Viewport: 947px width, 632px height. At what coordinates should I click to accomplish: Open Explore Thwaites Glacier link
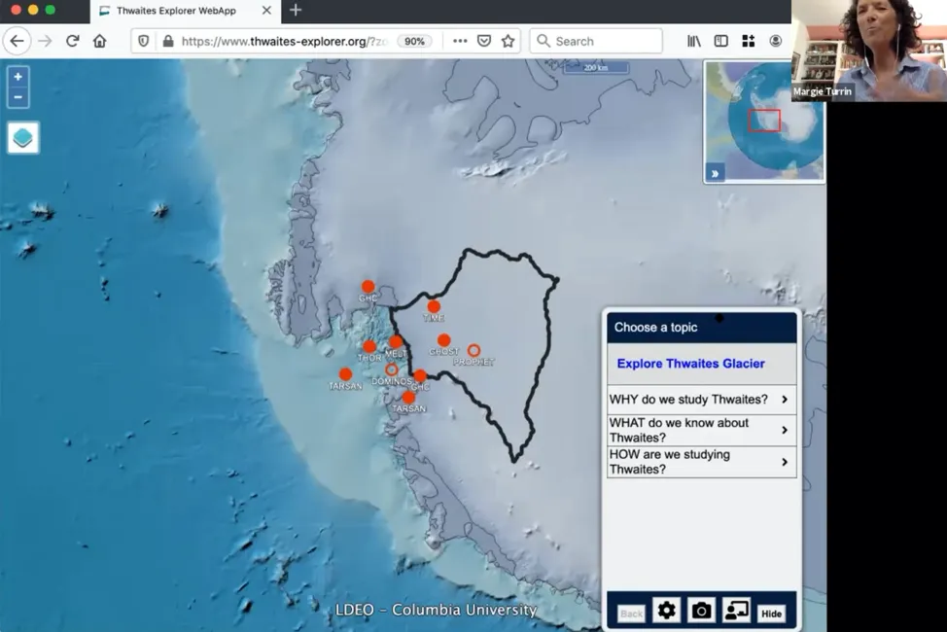pyautogui.click(x=690, y=363)
